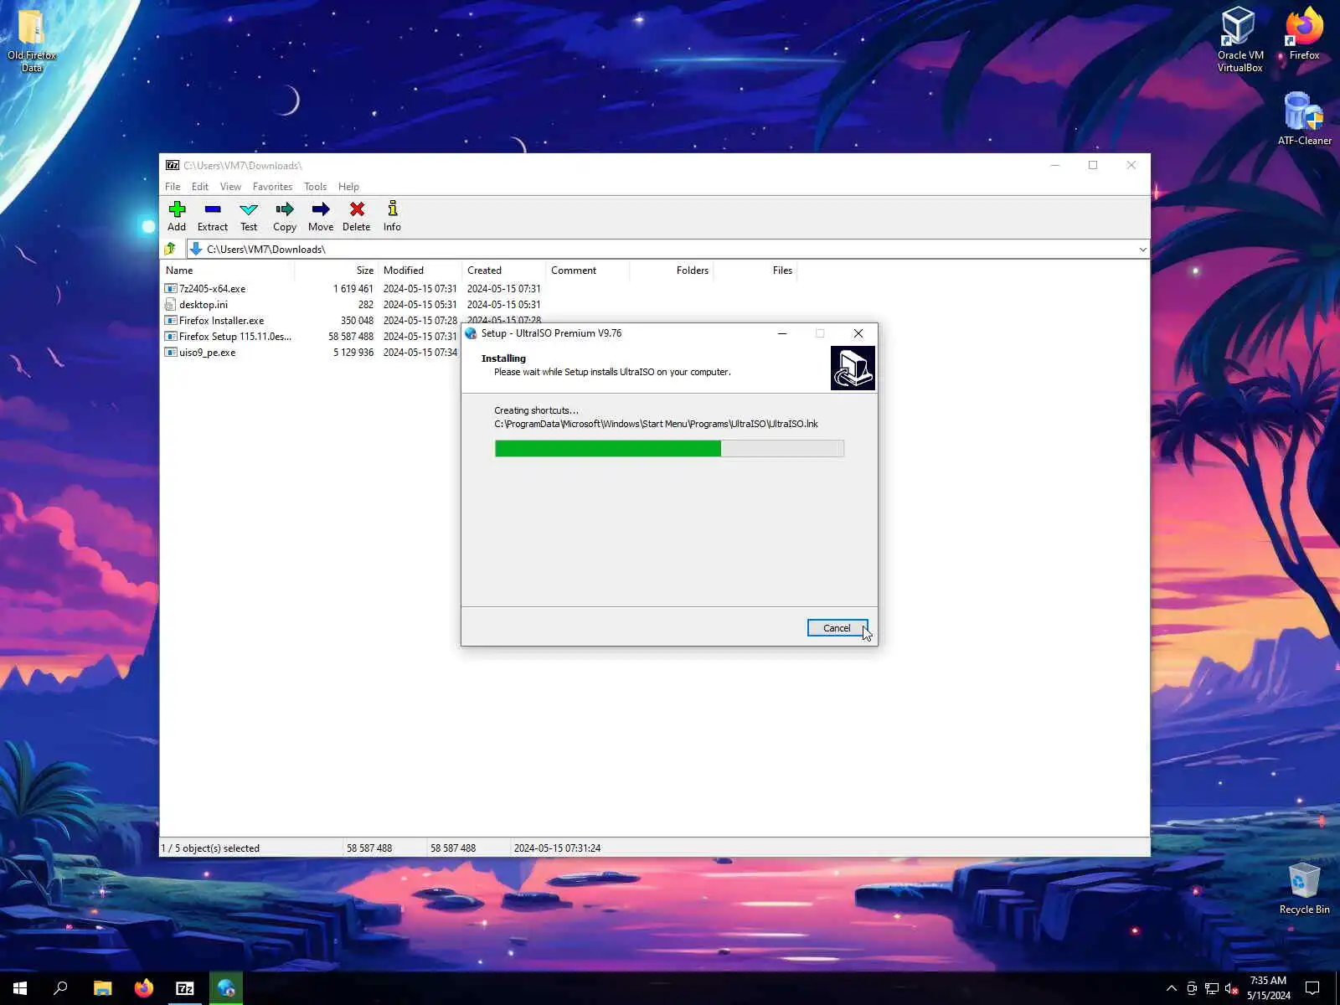Click the Comment column header
This screenshot has width=1340, height=1005.
tap(587, 271)
